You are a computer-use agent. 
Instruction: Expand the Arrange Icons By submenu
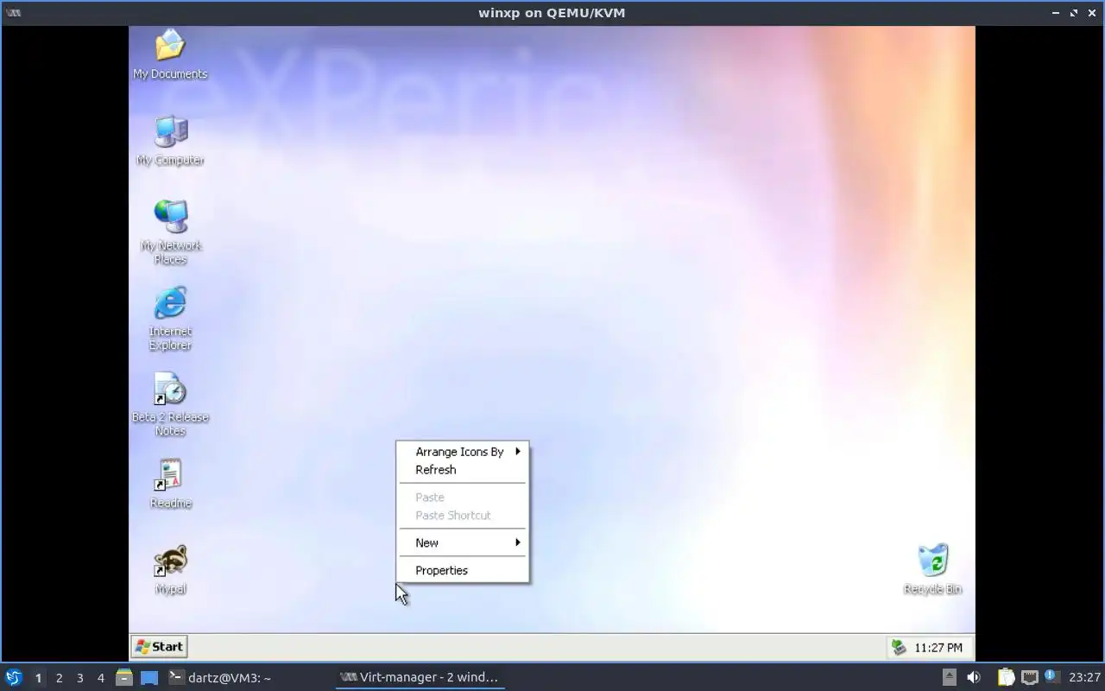pos(463,452)
